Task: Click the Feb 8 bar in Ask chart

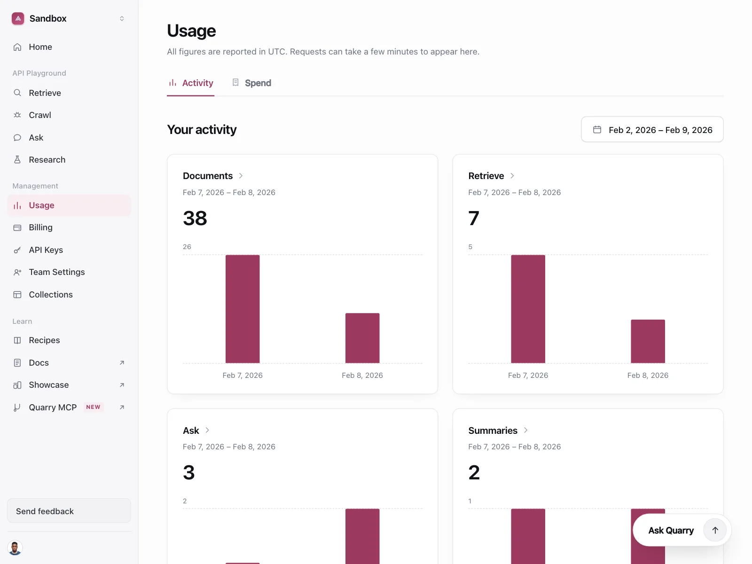Action: click(362, 536)
